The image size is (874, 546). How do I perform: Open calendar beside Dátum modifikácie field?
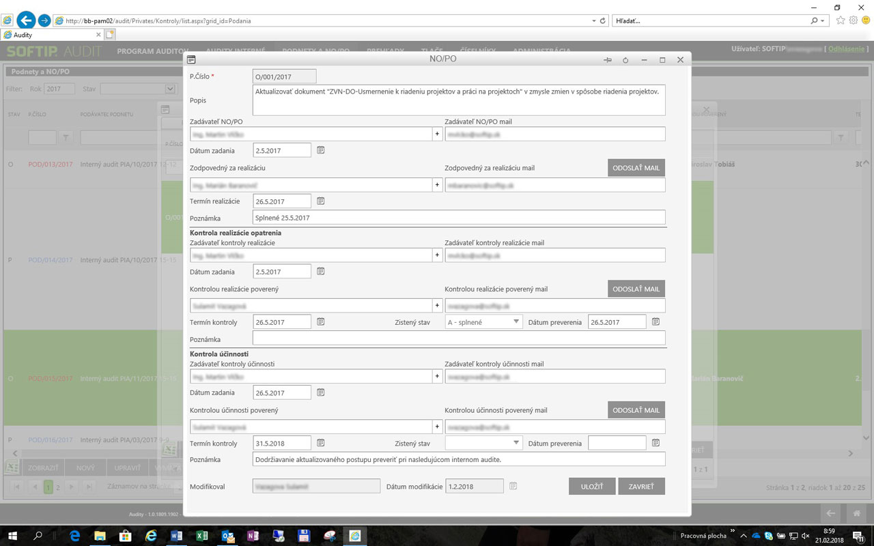(x=513, y=486)
